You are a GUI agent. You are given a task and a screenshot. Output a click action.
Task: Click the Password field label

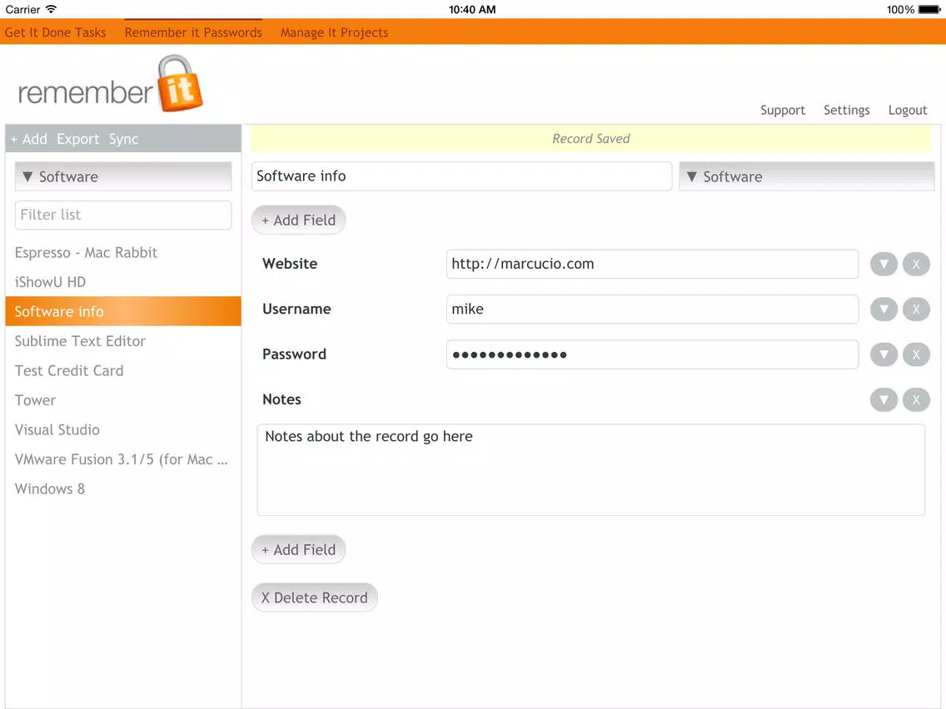click(x=294, y=354)
